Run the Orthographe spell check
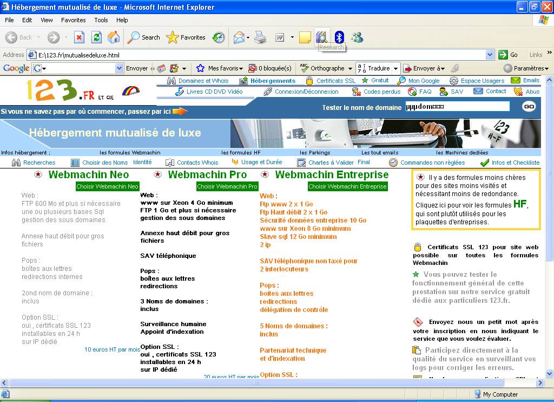The image size is (554, 402). (322, 68)
